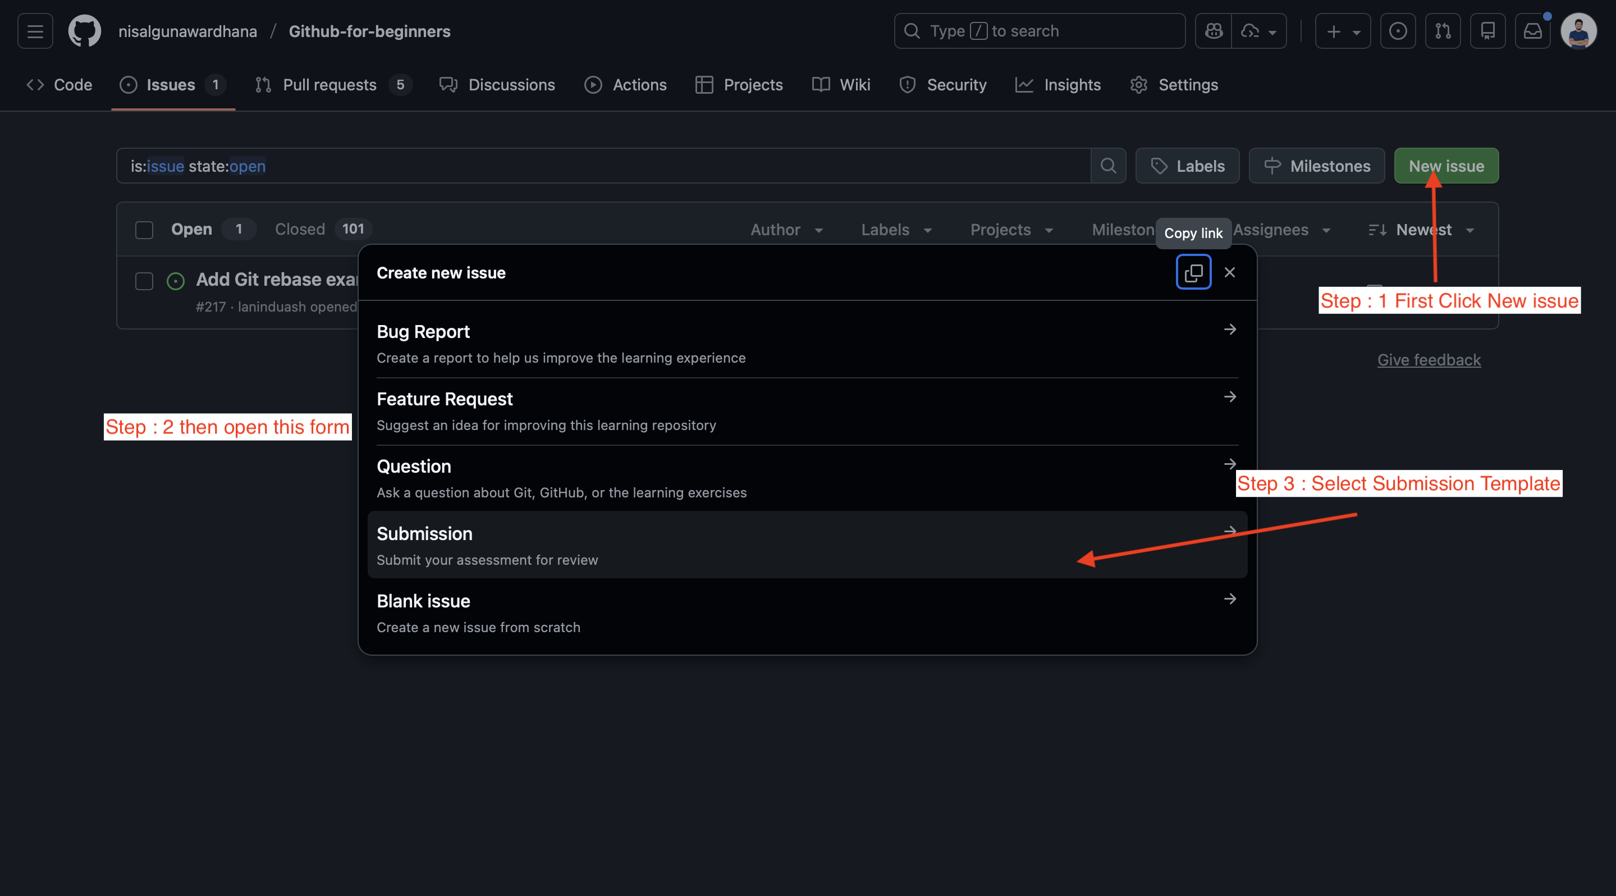Toggle the select all issues checkbox
This screenshot has width=1616, height=896.
(144, 230)
